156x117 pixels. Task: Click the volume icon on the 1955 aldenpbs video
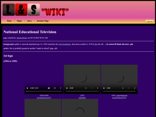click(86, 88)
